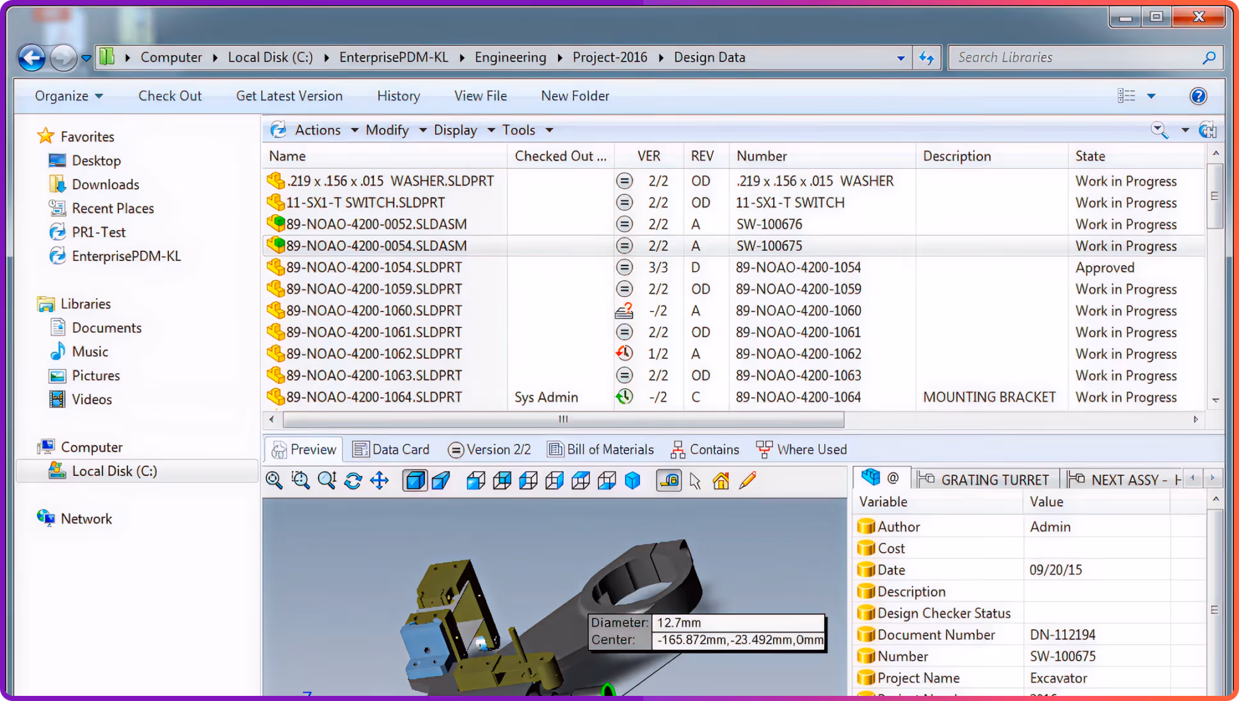The image size is (1239, 701).
Task: Click the Zoom to Fit magnifier icon
Action: (x=274, y=480)
